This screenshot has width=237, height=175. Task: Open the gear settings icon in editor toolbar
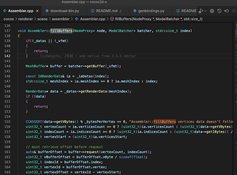(x=212, y=11)
